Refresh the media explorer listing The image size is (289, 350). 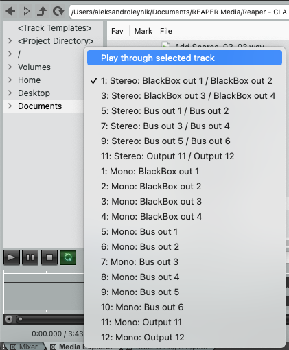coord(58,11)
